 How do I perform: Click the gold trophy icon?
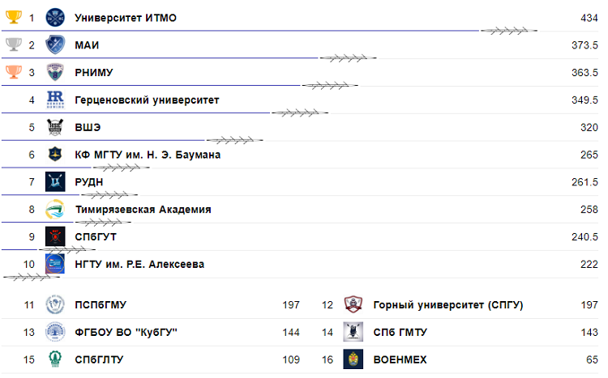(x=12, y=17)
